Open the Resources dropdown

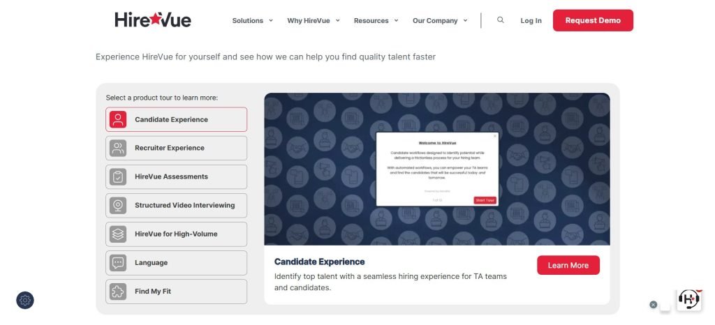click(x=376, y=20)
